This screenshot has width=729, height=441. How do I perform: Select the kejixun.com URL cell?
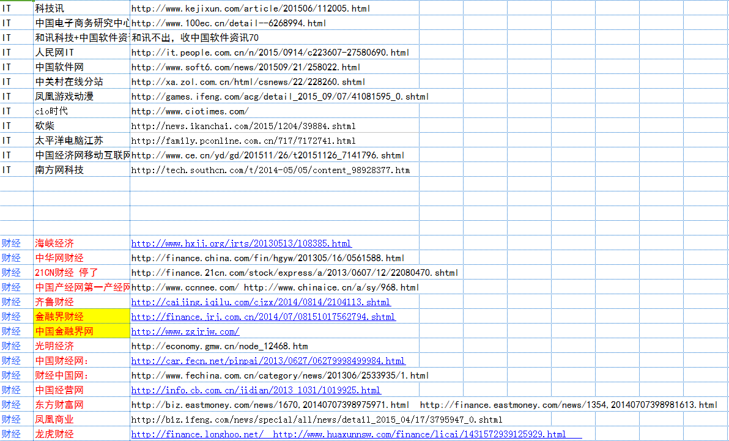click(x=275, y=8)
